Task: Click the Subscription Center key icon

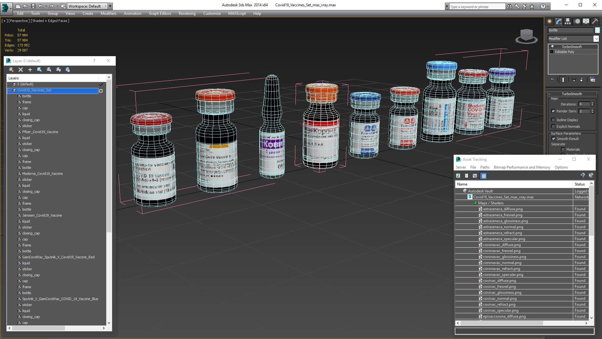Action: click(517, 6)
